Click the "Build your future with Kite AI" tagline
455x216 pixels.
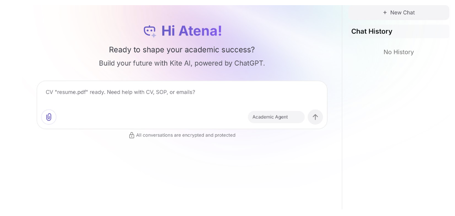pos(182,63)
